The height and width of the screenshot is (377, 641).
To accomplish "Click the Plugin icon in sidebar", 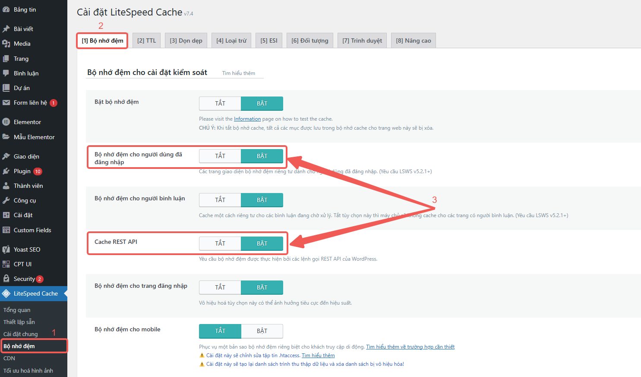I will coord(6,171).
